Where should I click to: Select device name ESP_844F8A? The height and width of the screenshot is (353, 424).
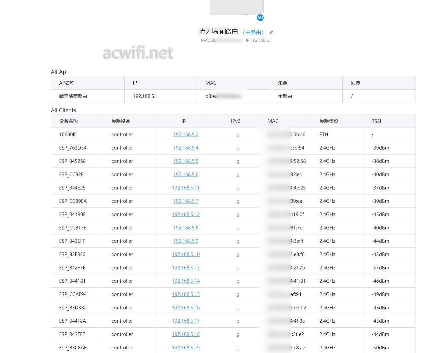72,321
